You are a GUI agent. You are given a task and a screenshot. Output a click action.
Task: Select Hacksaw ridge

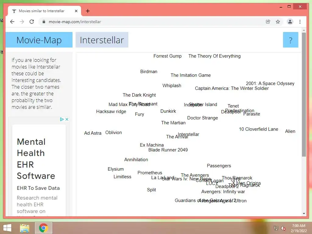(x=111, y=112)
